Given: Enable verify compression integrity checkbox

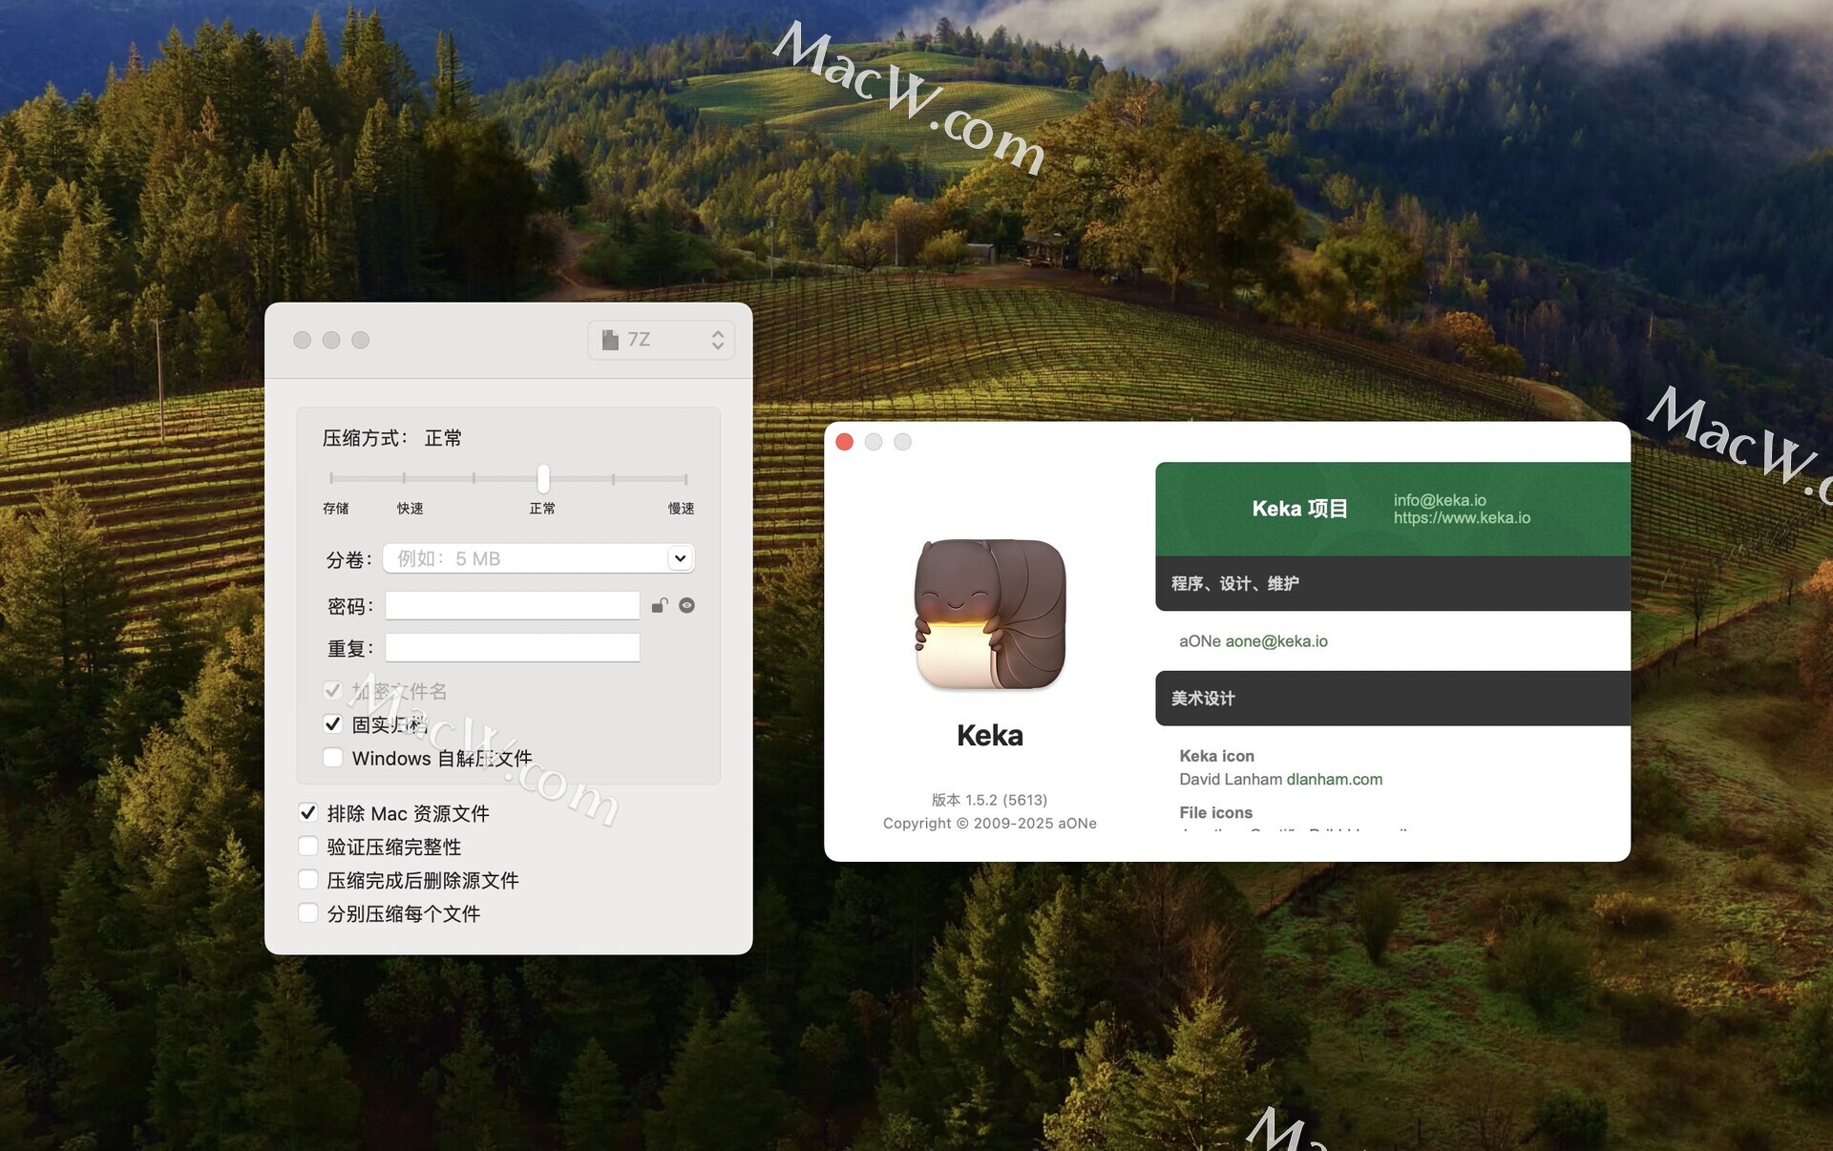Looking at the screenshot, I should (x=308, y=846).
